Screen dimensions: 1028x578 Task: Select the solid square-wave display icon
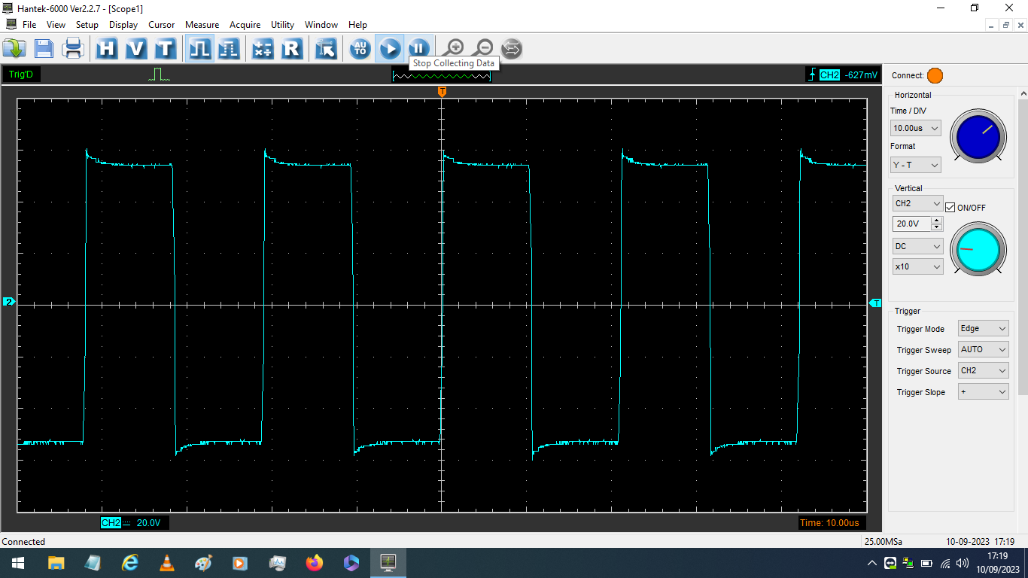pyautogui.click(x=199, y=49)
